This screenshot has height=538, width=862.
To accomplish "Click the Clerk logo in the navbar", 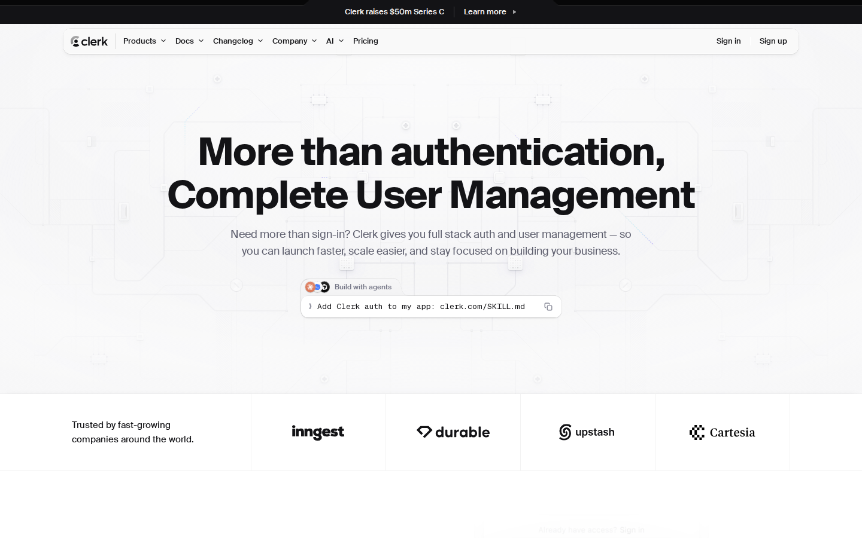I will pos(89,41).
